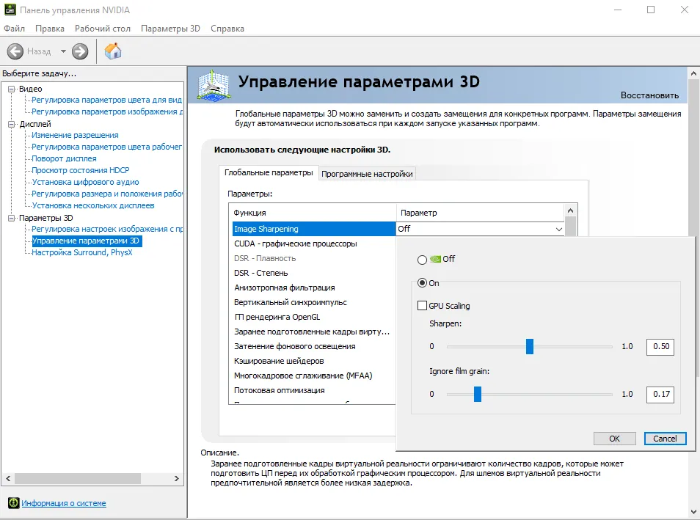Click the Восстановить link
The width and height of the screenshot is (700, 520).
[x=649, y=95]
